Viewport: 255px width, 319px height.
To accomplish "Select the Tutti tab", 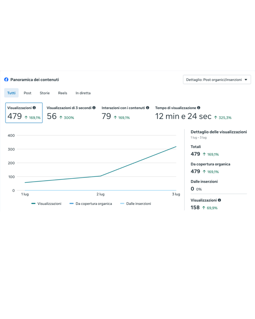I will (12, 93).
